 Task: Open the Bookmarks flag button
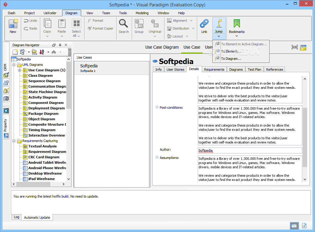coord(237,26)
